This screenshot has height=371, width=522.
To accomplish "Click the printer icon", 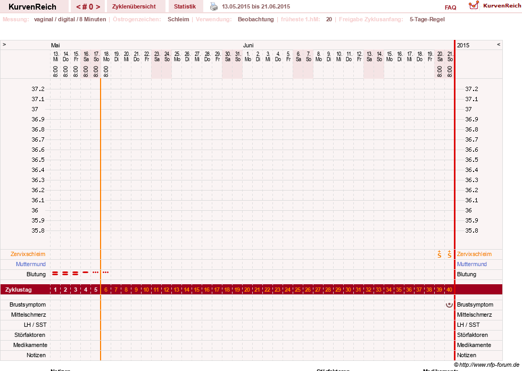I will point(214,6).
